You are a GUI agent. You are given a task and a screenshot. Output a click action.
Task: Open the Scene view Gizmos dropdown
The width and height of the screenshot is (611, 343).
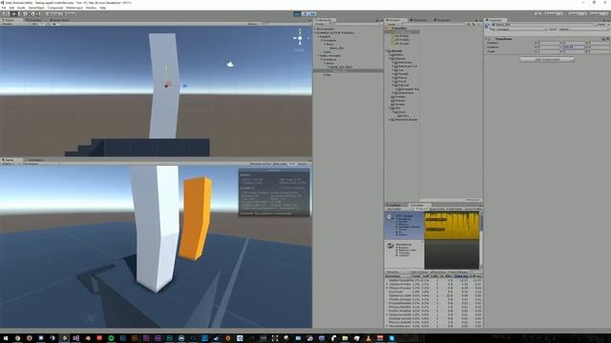(253, 24)
